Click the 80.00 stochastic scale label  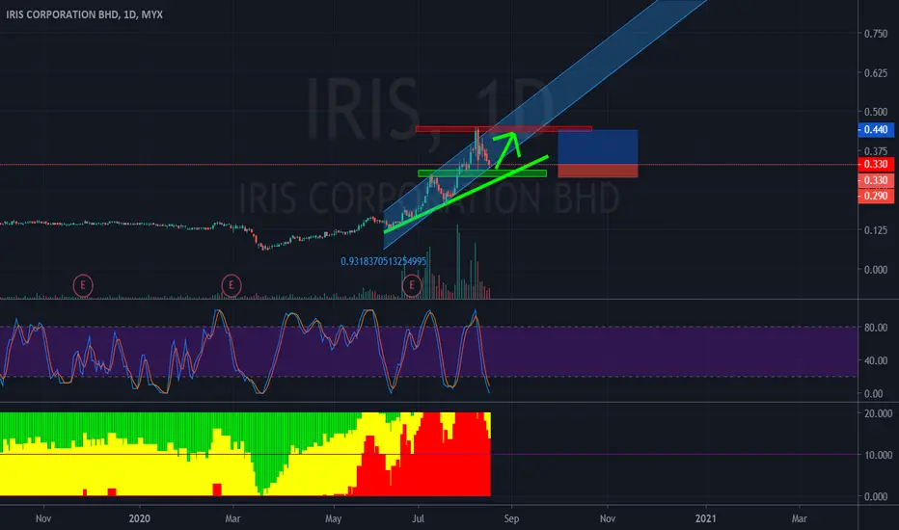(x=876, y=328)
